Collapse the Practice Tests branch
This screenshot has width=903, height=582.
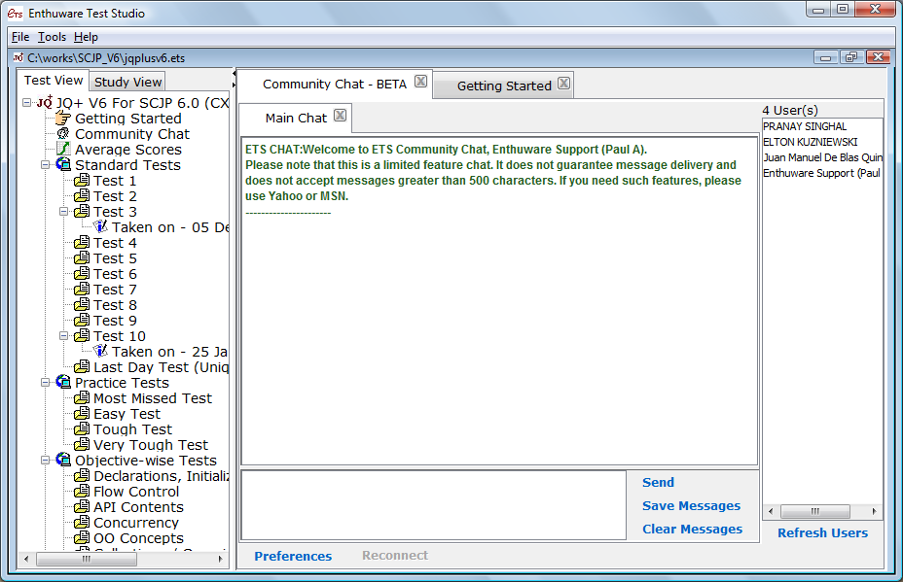tap(45, 383)
